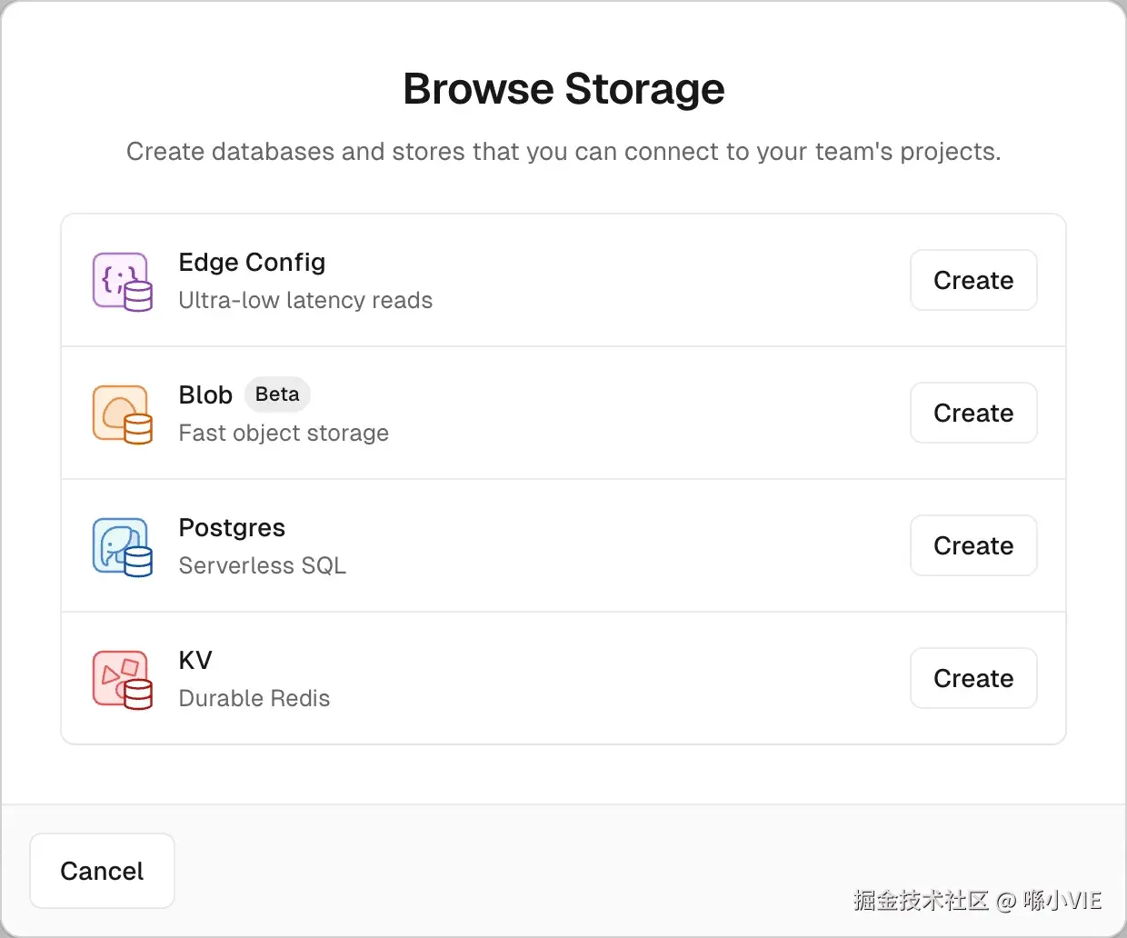The height and width of the screenshot is (938, 1127).
Task: Select the Blob title text
Action: click(205, 395)
